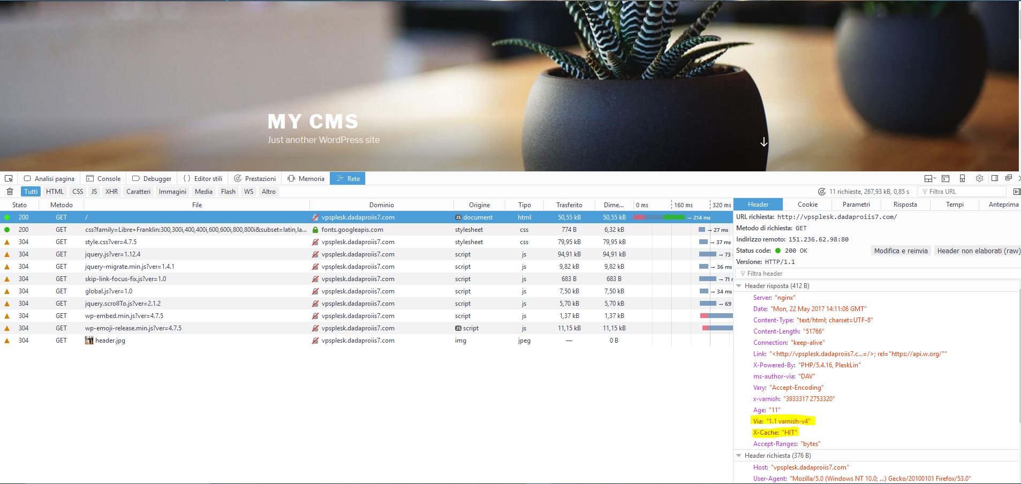Switch to the Editor stili tab
Image resolution: width=1021 pixels, height=484 pixels.
pyautogui.click(x=202, y=178)
